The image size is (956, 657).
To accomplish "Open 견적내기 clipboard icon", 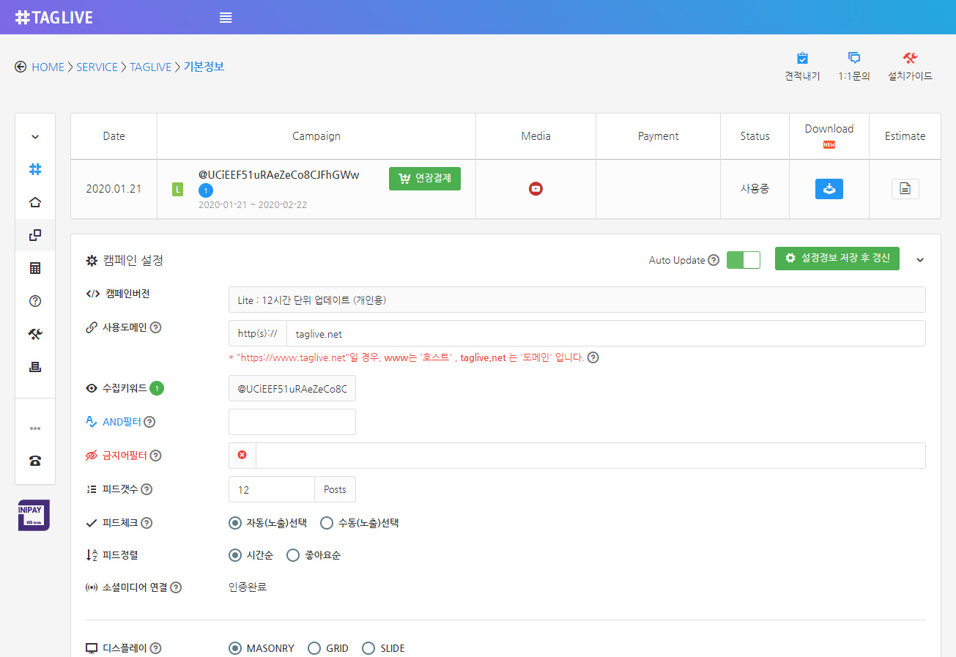I will click(802, 59).
